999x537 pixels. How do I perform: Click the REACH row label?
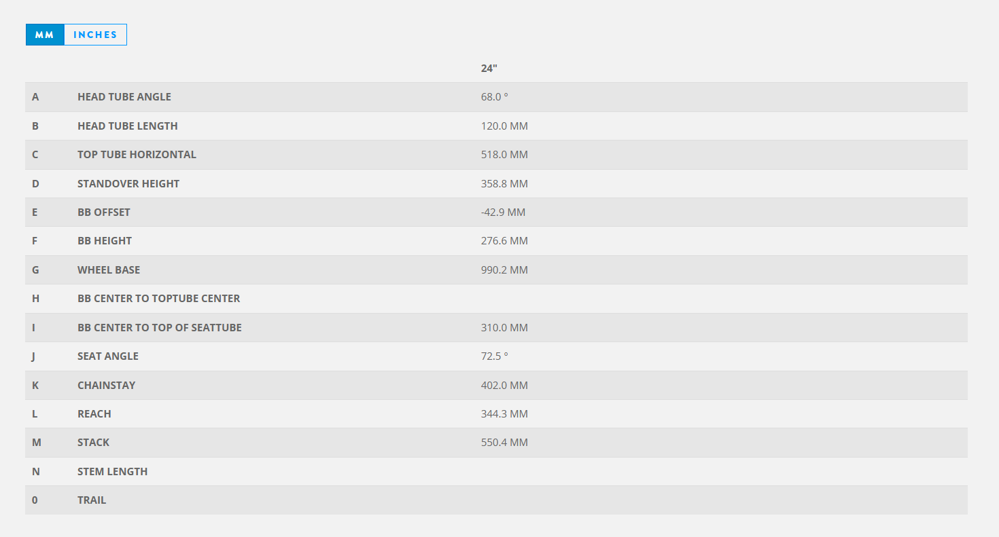coord(94,414)
